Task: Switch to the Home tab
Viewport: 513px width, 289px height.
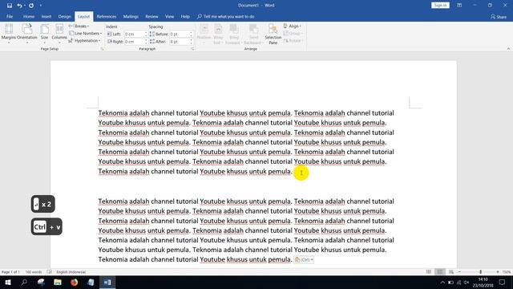Action: click(29, 16)
